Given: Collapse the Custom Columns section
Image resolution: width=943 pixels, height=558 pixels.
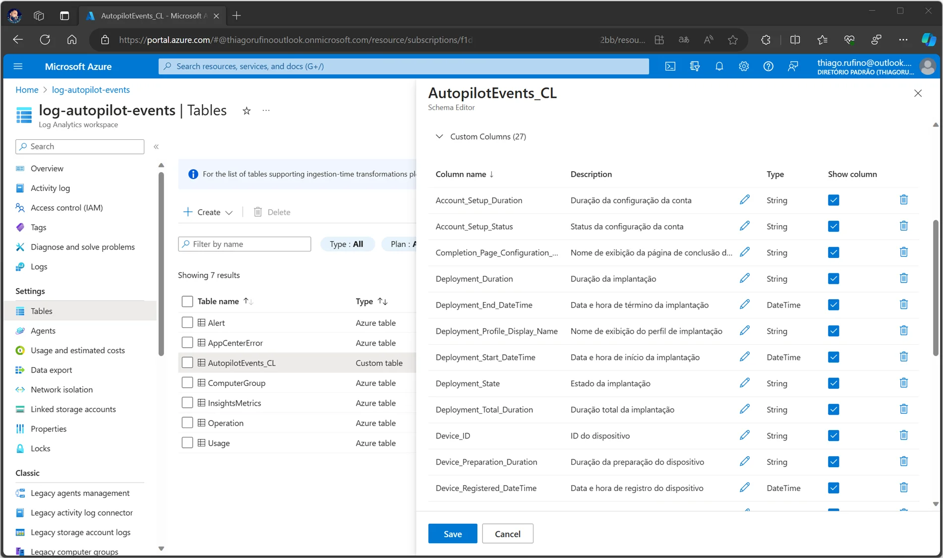Looking at the screenshot, I should [x=439, y=136].
